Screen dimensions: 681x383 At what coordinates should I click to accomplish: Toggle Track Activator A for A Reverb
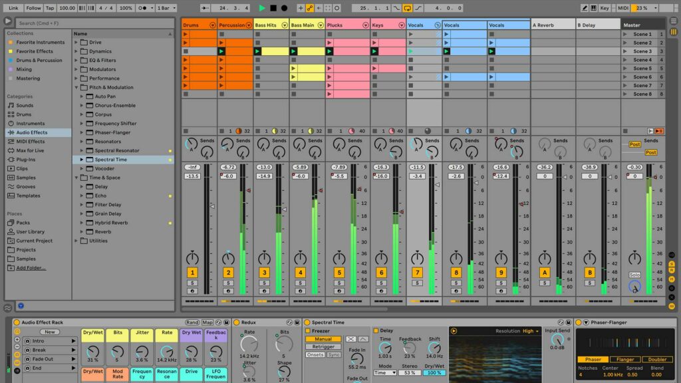point(544,272)
